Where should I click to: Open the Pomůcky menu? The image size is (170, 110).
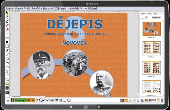pyautogui.click(x=37, y=8)
